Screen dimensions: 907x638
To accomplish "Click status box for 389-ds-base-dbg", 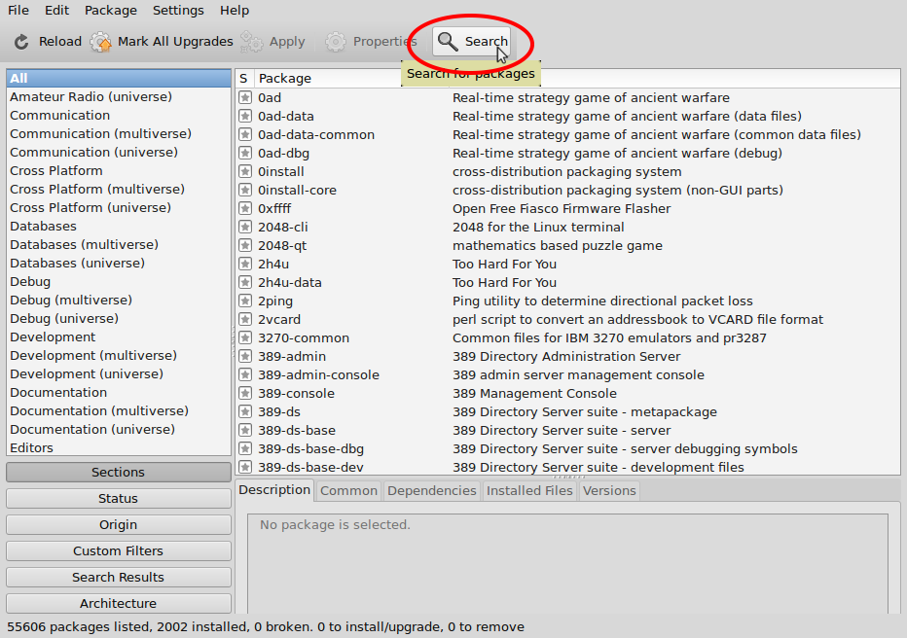I will pos(245,449).
